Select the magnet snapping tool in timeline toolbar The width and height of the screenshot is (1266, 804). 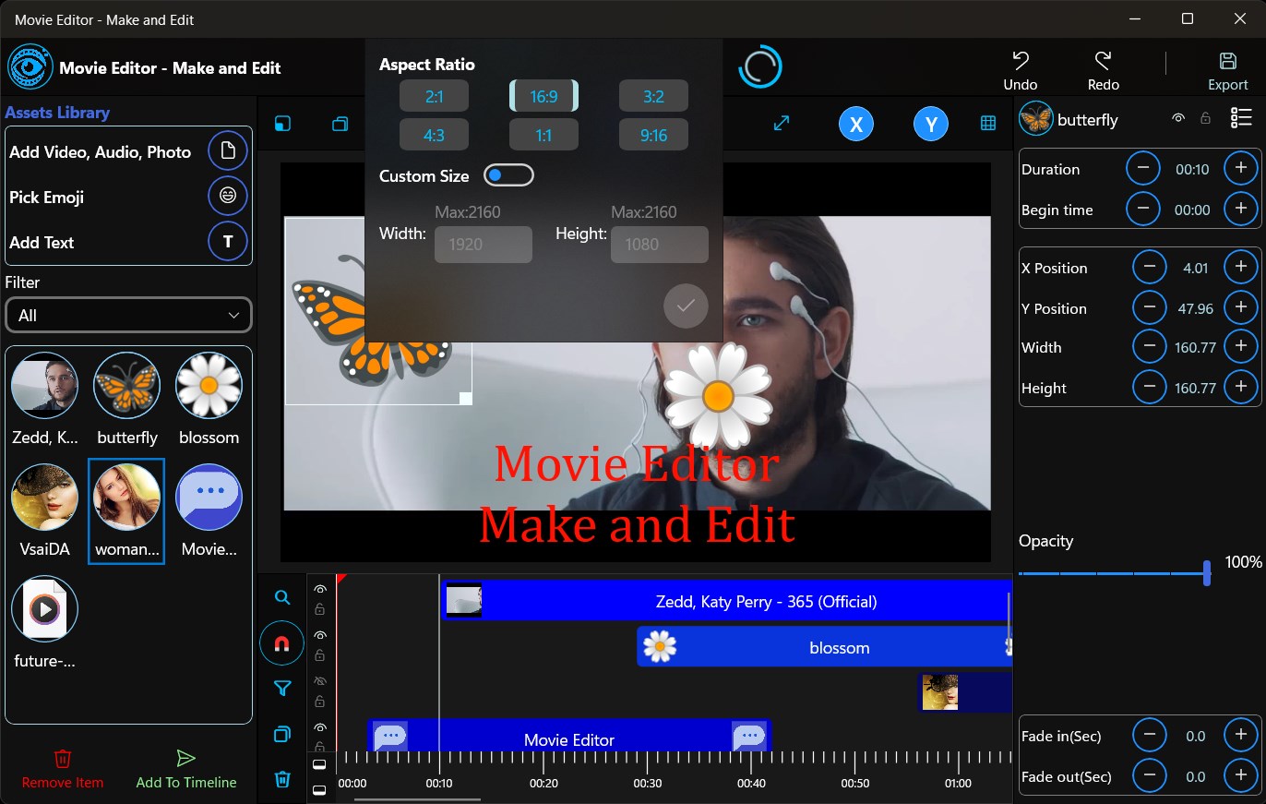click(x=281, y=642)
